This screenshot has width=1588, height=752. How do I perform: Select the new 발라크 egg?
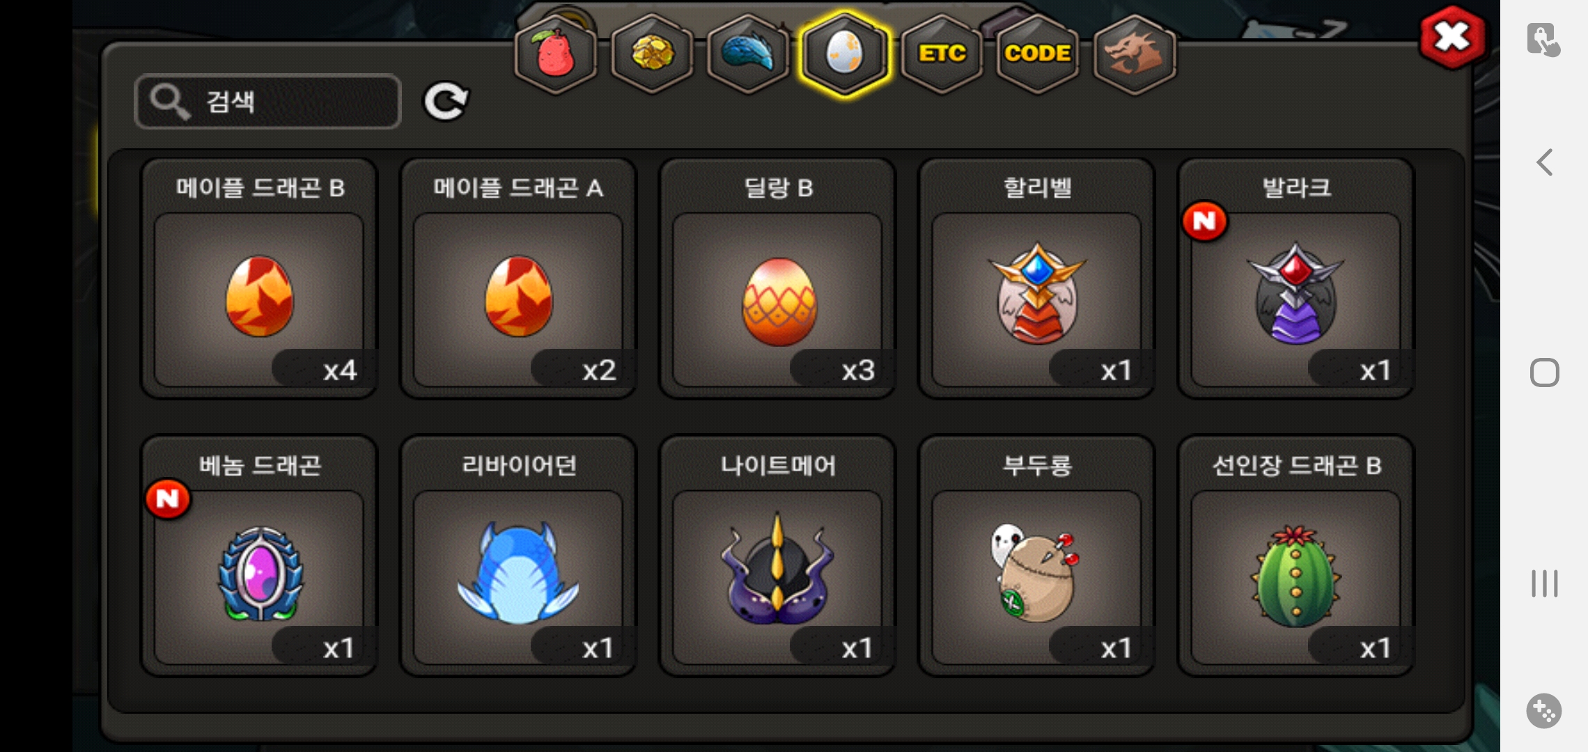[x=1295, y=279]
